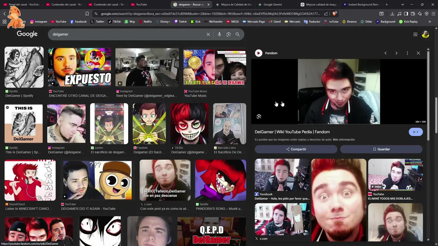Open the DEIGAMER DID IT AGAIN YouTube result

(97, 180)
